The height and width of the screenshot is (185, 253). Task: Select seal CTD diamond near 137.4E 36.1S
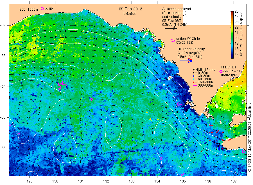coord(244,151)
